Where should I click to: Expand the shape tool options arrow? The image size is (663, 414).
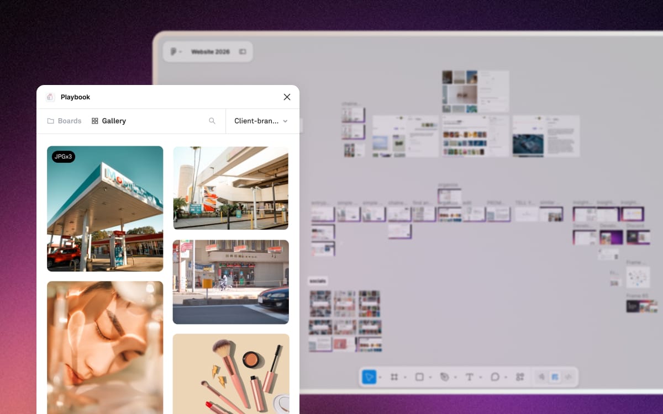click(430, 378)
